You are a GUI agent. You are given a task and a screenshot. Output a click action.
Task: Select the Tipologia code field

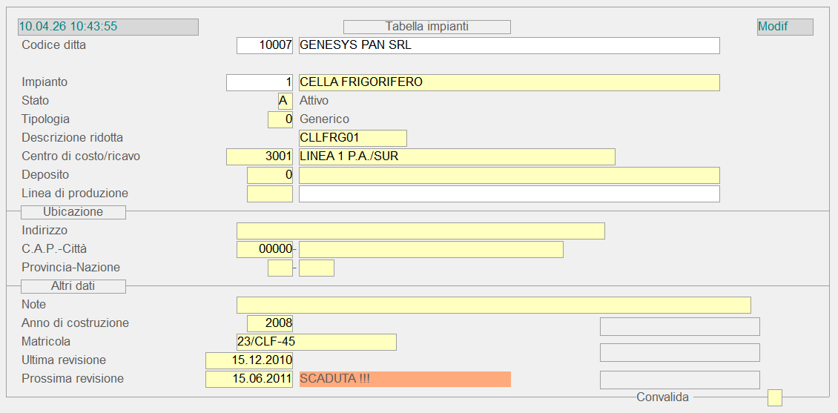tap(280, 119)
